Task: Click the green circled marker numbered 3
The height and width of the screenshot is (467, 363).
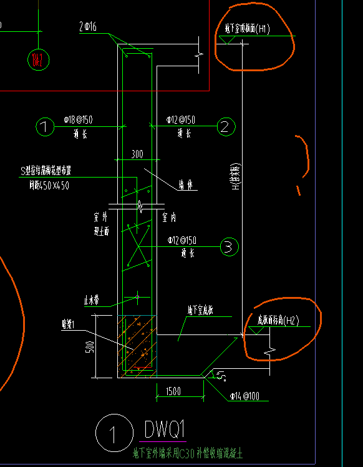Action: [x=230, y=246]
